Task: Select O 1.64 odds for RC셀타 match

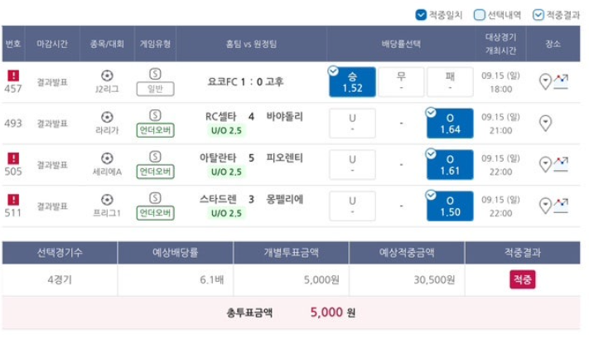Action: pos(450,124)
